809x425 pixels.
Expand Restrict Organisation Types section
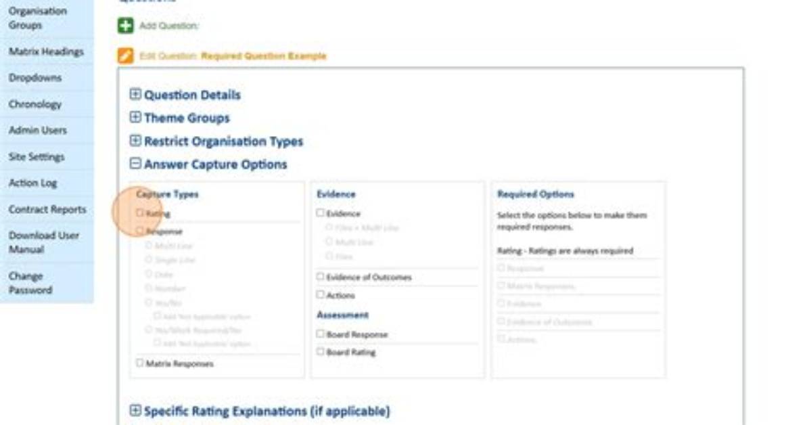click(x=135, y=141)
